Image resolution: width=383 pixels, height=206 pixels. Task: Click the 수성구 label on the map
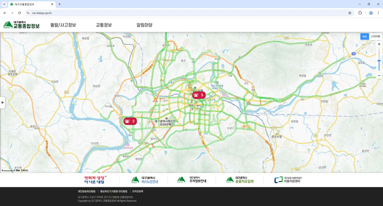231,128
